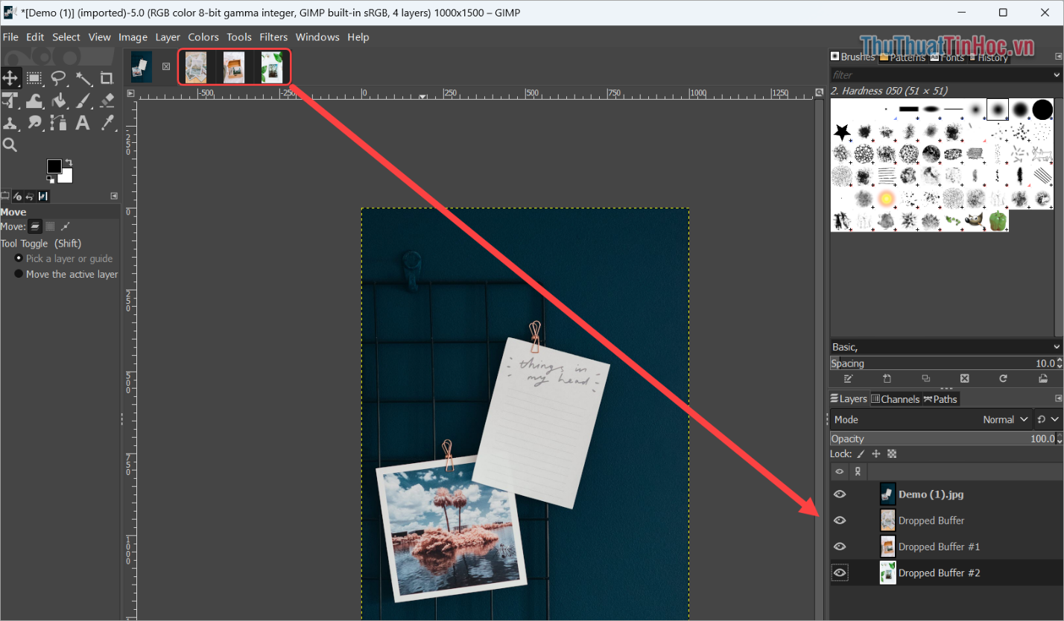The height and width of the screenshot is (621, 1064).
Task: Toggle Lock pixels for the layer
Action: [861, 453]
